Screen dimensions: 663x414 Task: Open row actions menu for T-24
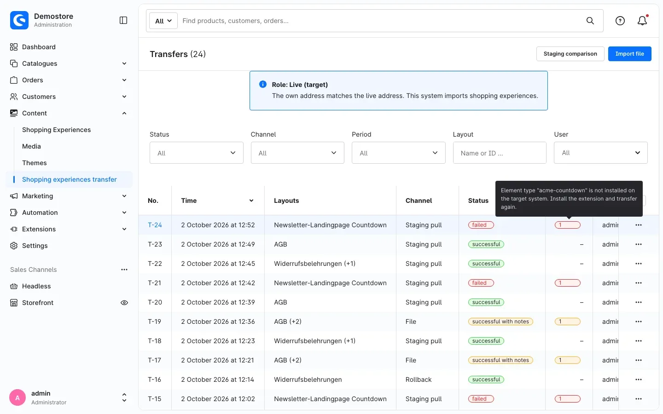pos(639,225)
